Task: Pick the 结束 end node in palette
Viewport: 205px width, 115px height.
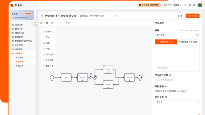Action: [46, 43]
